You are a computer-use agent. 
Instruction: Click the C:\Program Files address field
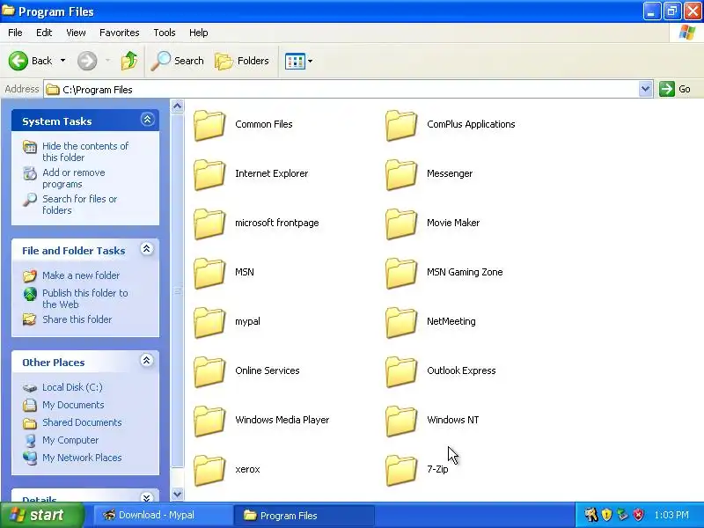tap(341, 90)
